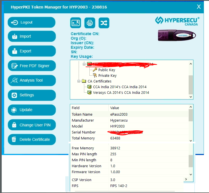
Task: Select the FIPS row
Action: point(127,186)
